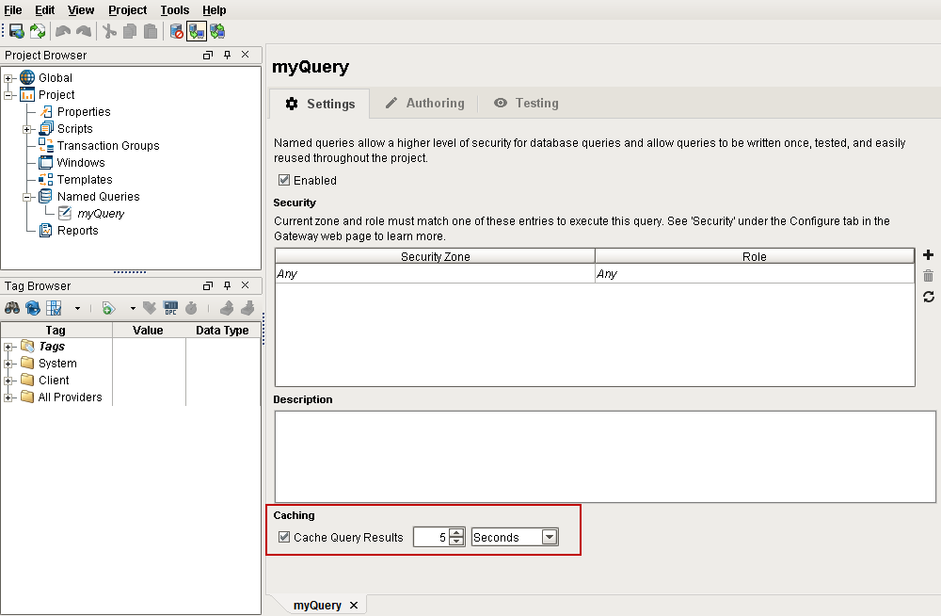Click the refresh icon beside the security table
941x616 pixels.
tap(928, 297)
